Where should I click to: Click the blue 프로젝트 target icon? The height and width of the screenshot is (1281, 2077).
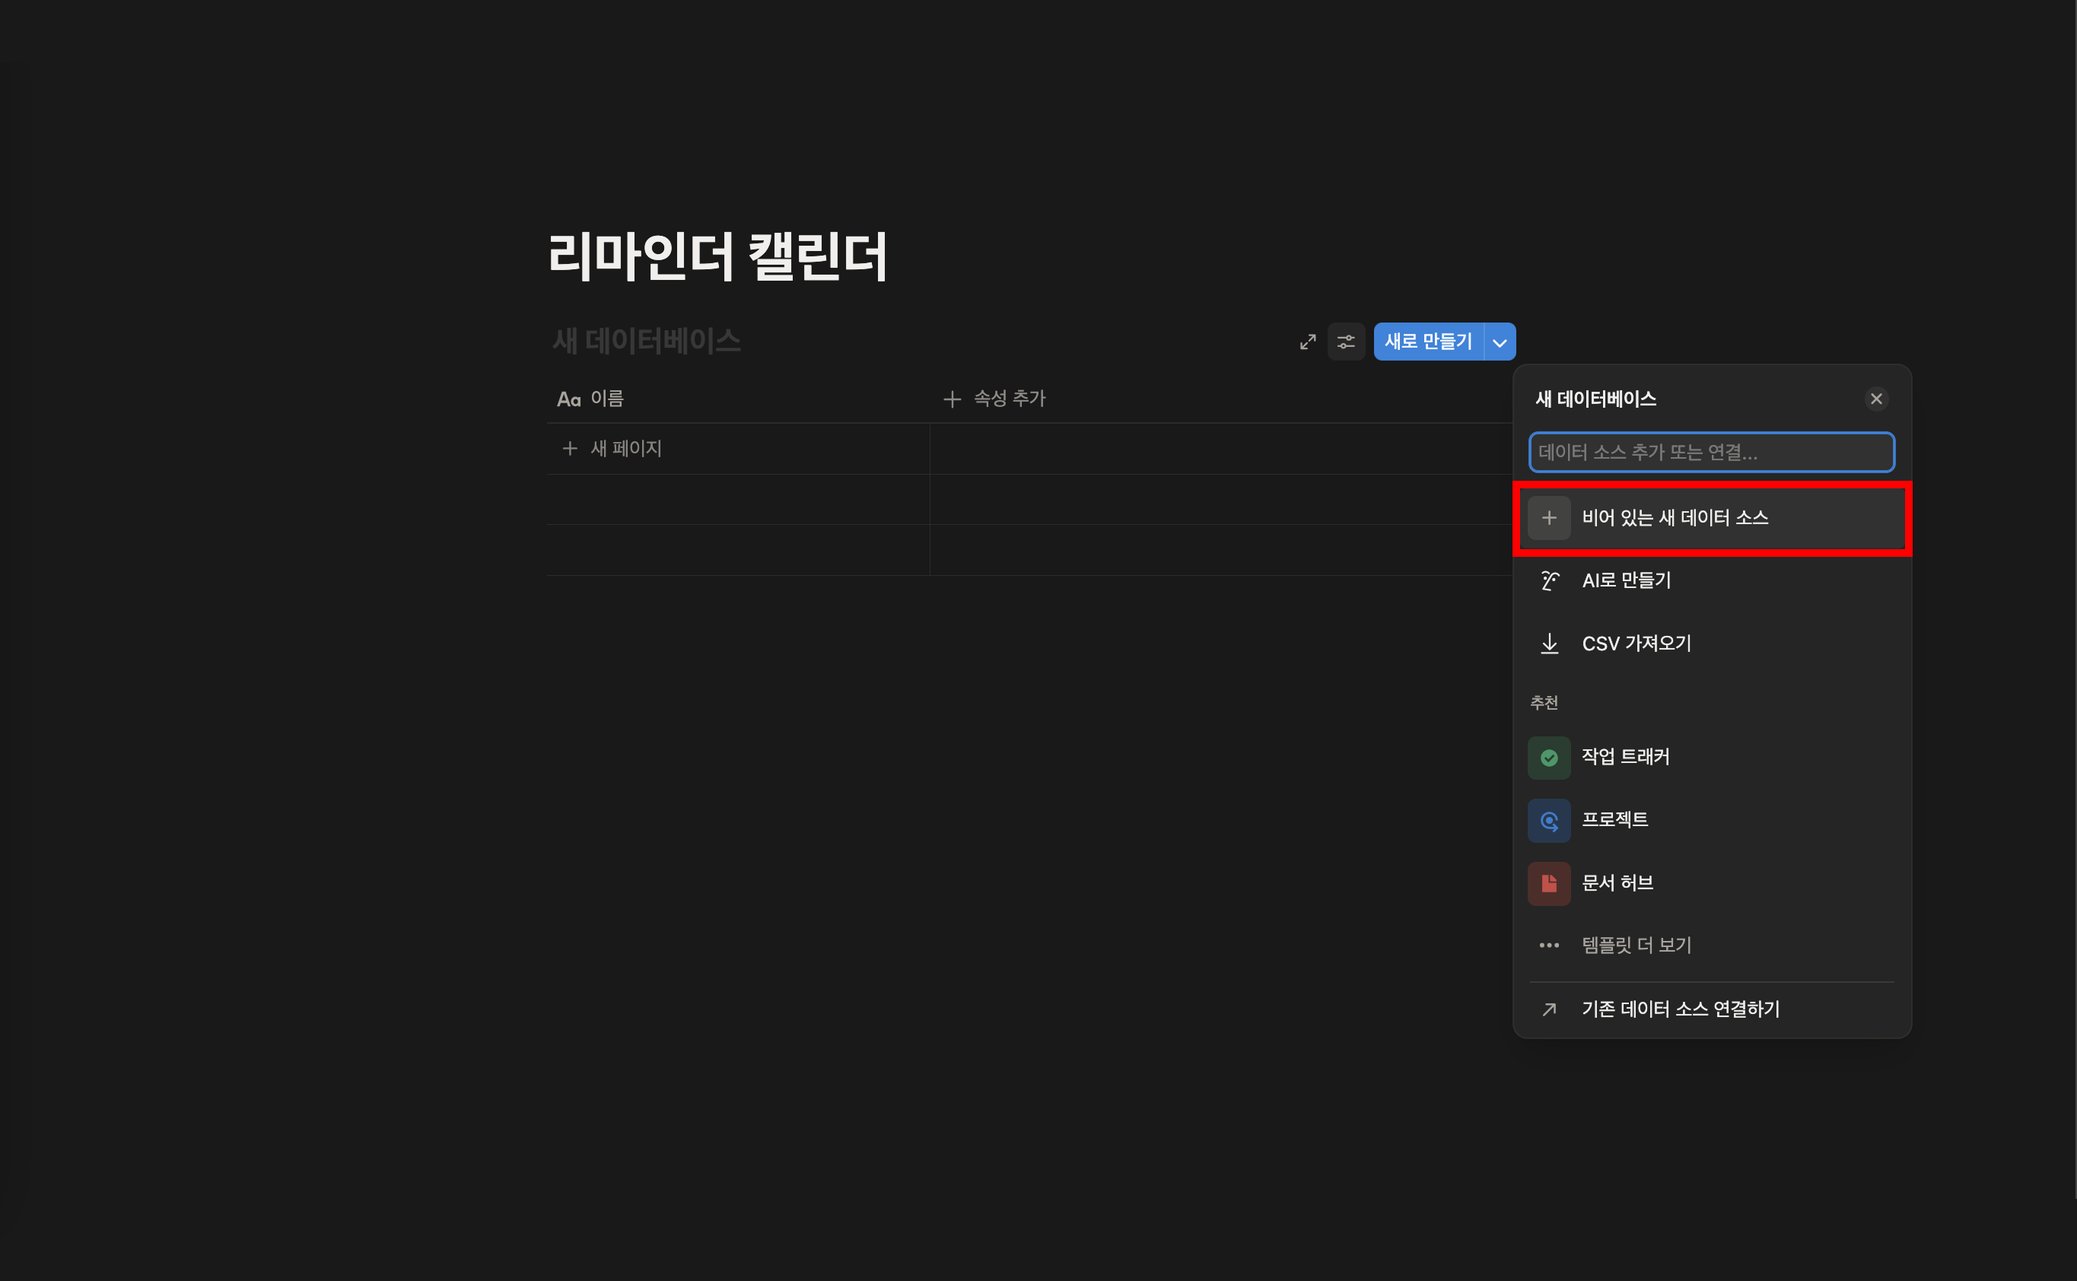tap(1549, 820)
